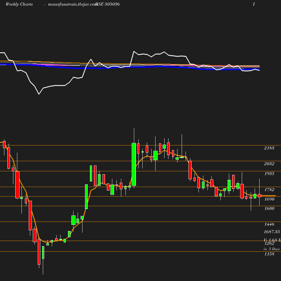Click the "BSE 505036" symbol label

108,4
